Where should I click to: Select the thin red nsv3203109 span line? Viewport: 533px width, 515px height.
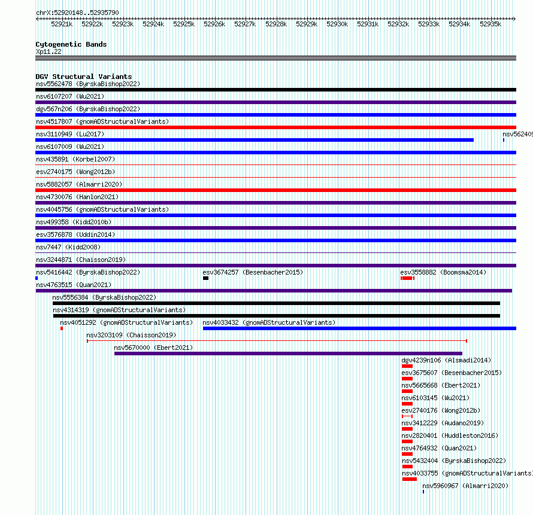277,341
